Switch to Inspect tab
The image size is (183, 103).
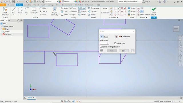(36, 5)
